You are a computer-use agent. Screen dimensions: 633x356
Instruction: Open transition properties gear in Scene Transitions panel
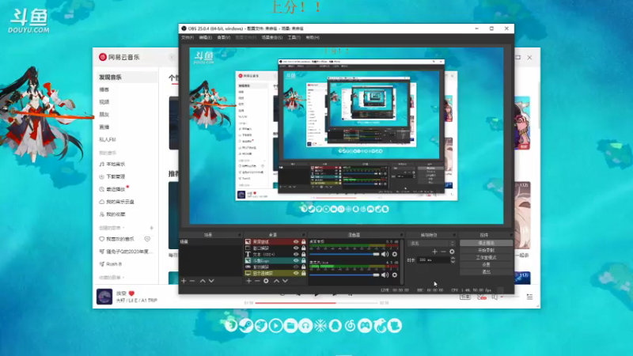tap(452, 252)
